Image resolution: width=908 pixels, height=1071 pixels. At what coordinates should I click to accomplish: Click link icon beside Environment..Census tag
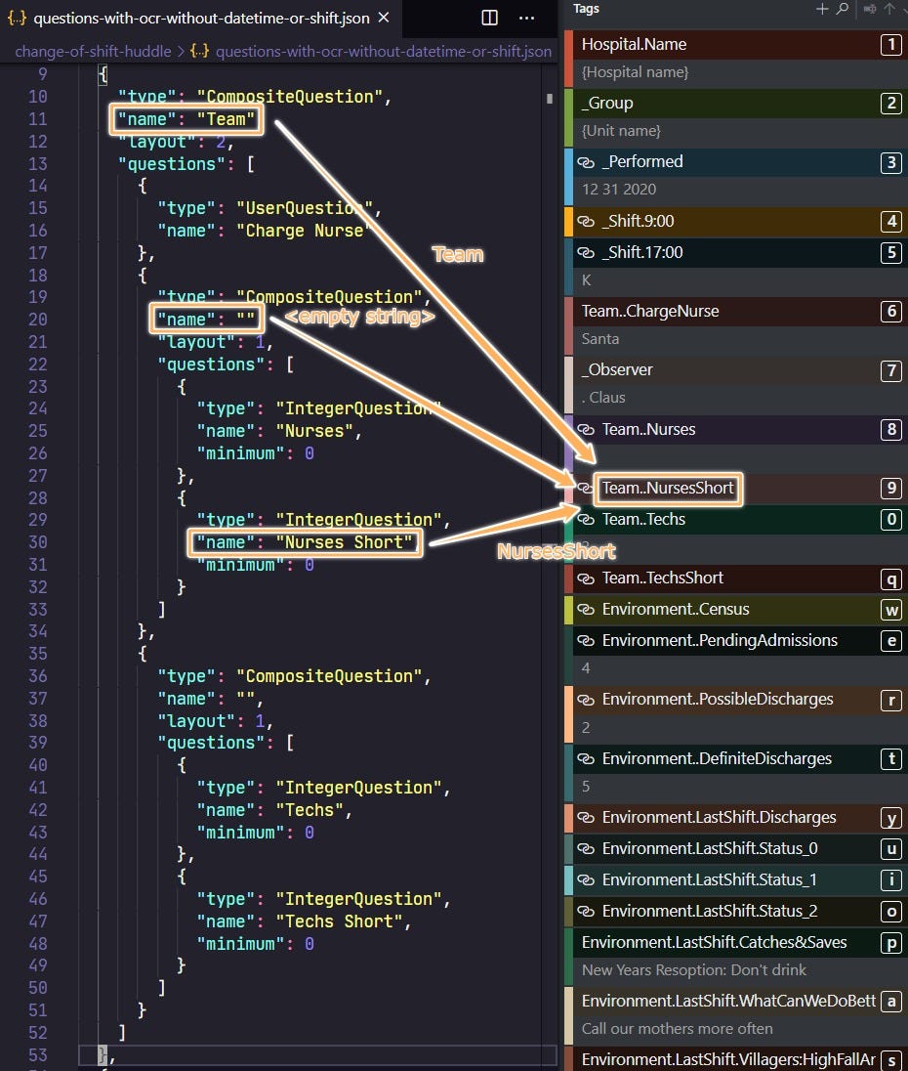[x=586, y=610]
